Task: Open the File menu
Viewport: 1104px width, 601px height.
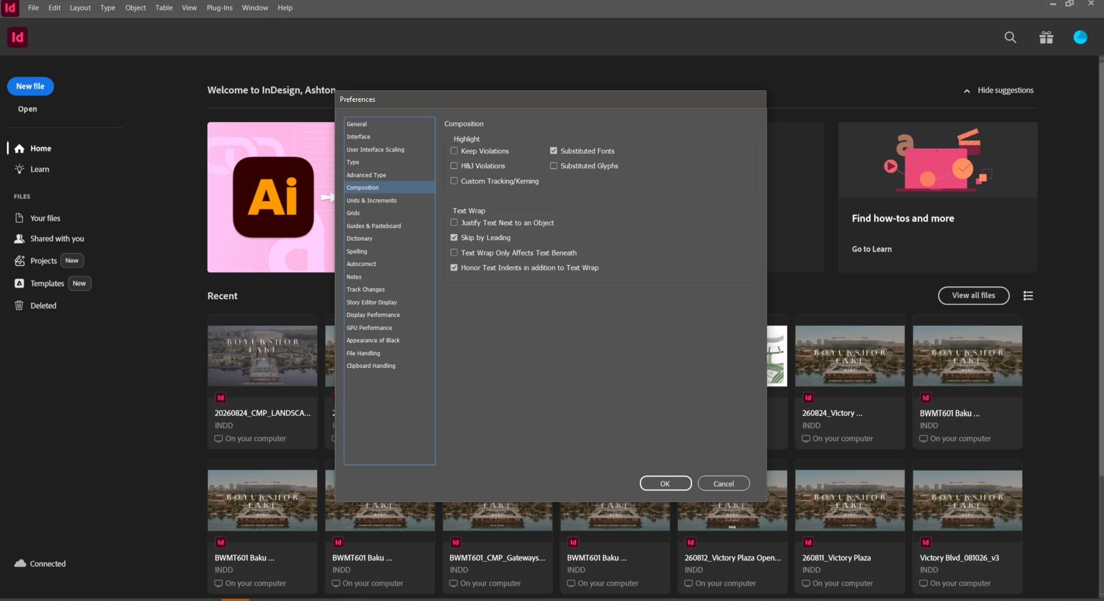Action: [34, 8]
